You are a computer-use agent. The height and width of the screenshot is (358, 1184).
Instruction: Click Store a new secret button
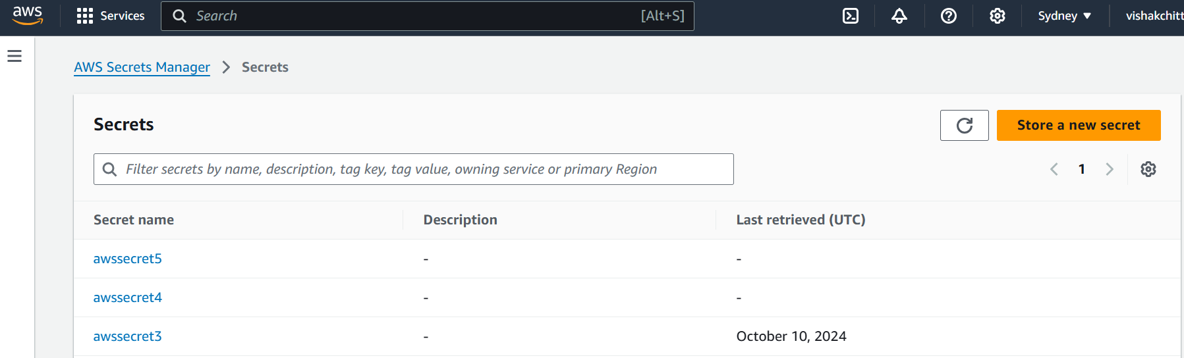pos(1079,125)
